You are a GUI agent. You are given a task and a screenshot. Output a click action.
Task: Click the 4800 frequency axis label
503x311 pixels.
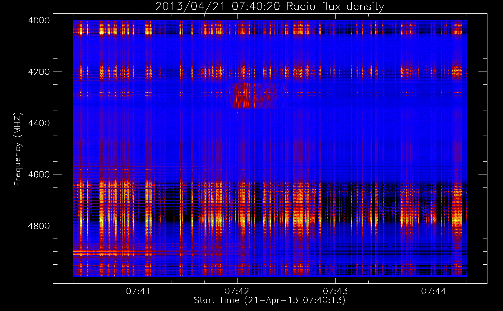39,226
